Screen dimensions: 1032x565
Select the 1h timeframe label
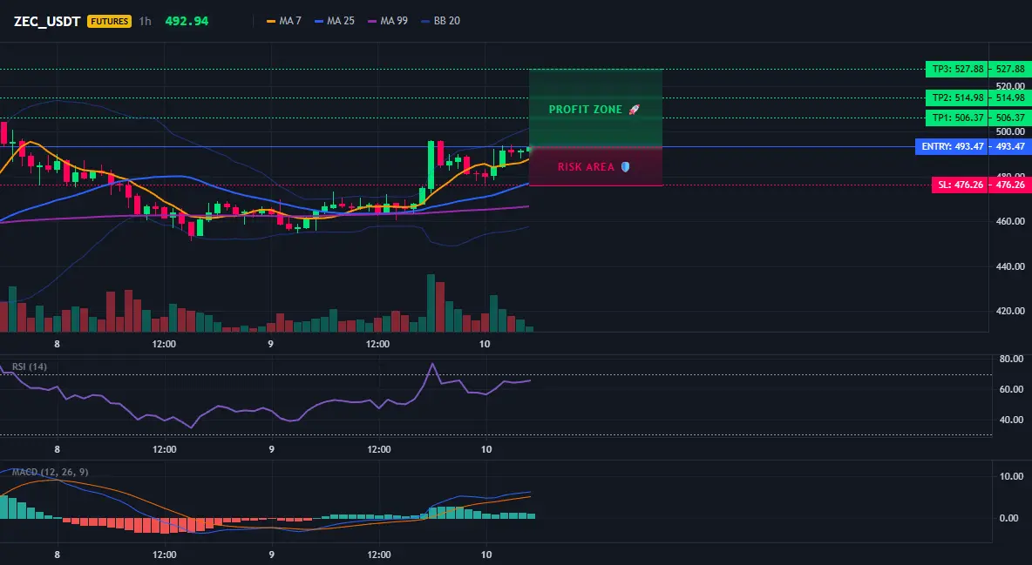145,21
